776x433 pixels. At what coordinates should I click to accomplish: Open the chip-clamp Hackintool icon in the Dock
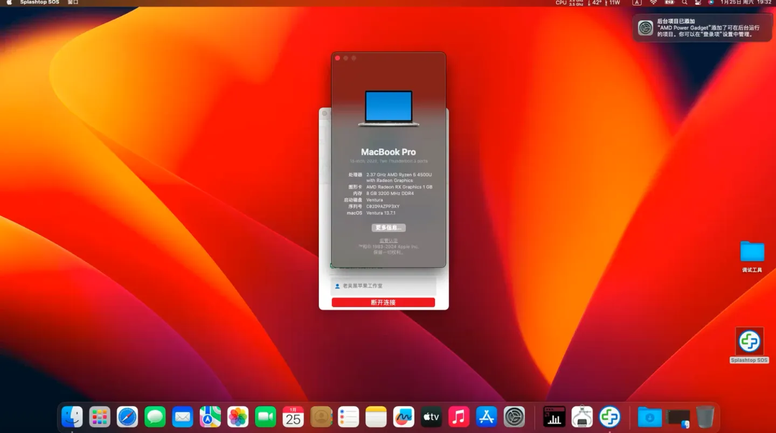[582, 416]
